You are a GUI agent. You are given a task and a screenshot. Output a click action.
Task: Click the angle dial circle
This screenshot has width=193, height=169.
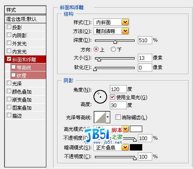pyautogui.click(x=100, y=97)
